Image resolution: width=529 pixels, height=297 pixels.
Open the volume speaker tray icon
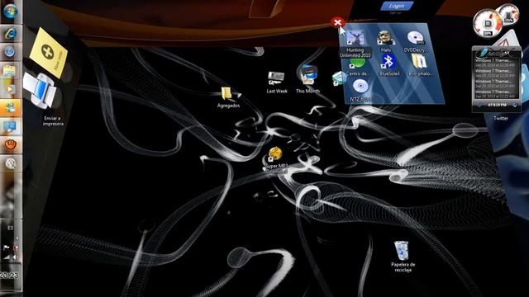(15, 257)
